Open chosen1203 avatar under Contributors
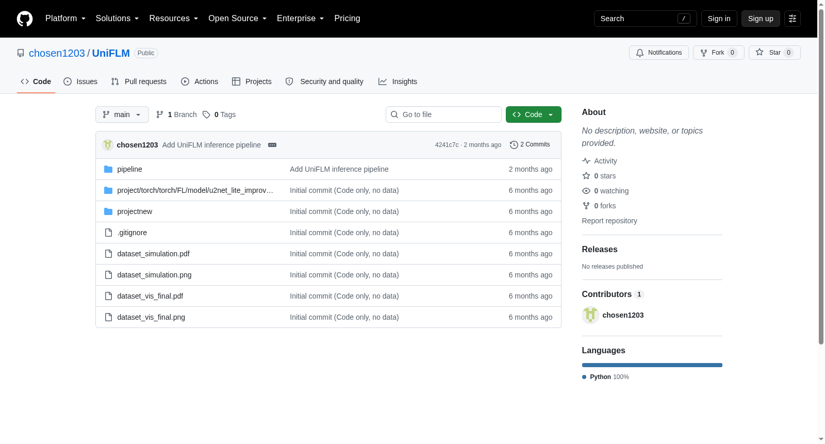825x444 pixels. [x=590, y=315]
